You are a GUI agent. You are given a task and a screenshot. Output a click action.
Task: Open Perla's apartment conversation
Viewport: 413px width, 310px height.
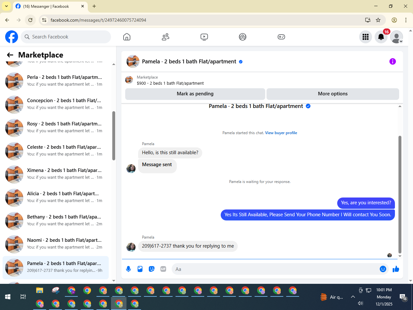55,81
